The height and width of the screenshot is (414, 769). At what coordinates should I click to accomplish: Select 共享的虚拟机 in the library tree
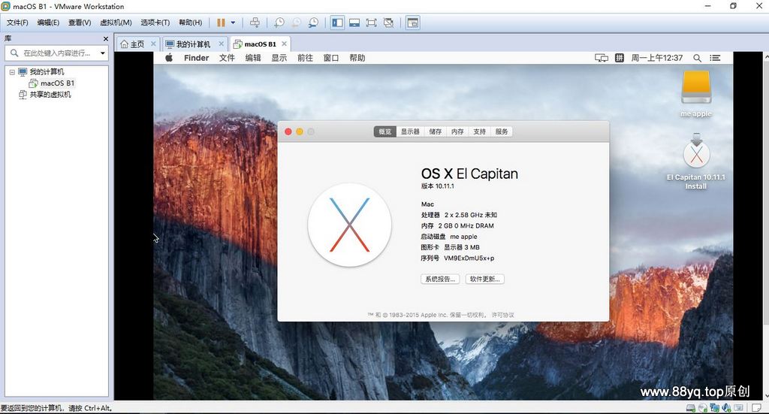50,94
